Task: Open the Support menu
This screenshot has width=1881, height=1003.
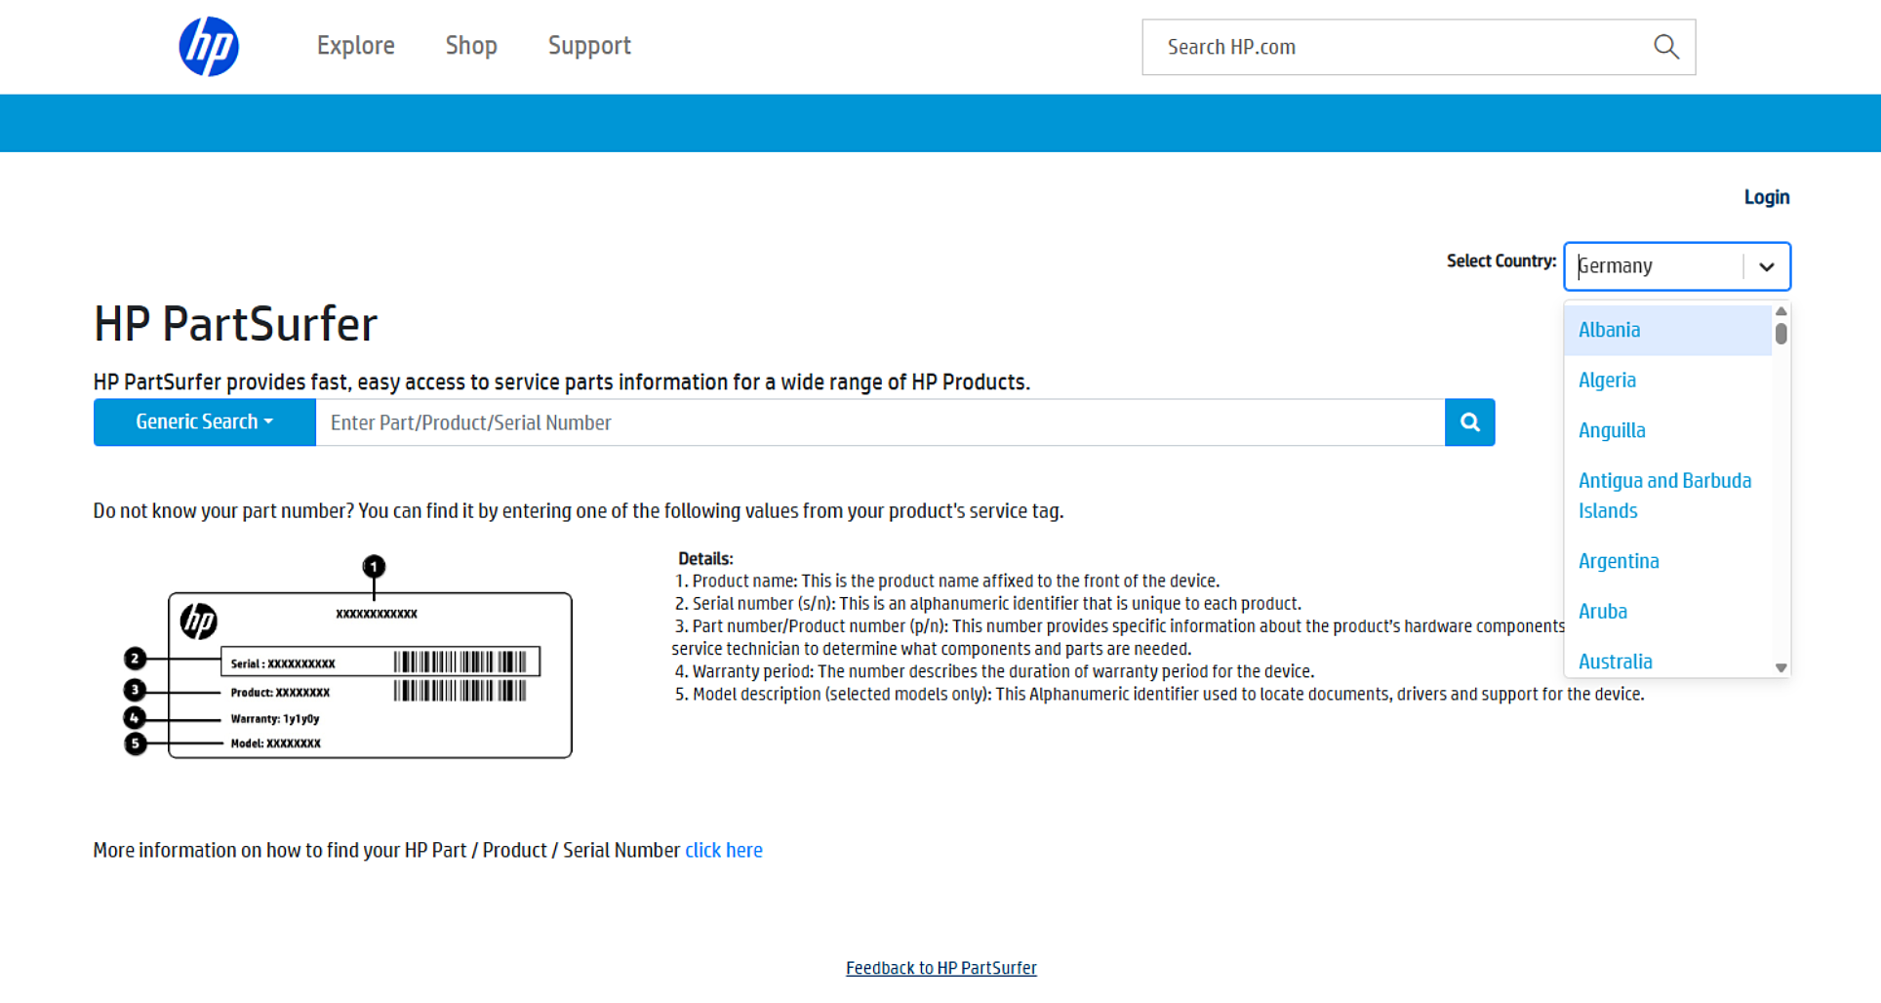Action: pos(589,46)
